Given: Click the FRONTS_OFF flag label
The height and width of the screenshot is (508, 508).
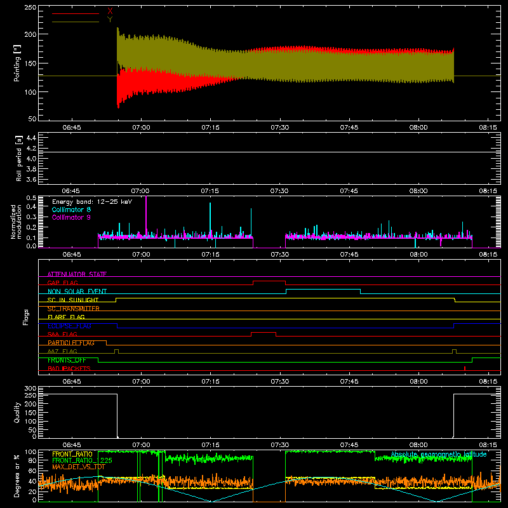Looking at the screenshot, I should pyautogui.click(x=67, y=360).
